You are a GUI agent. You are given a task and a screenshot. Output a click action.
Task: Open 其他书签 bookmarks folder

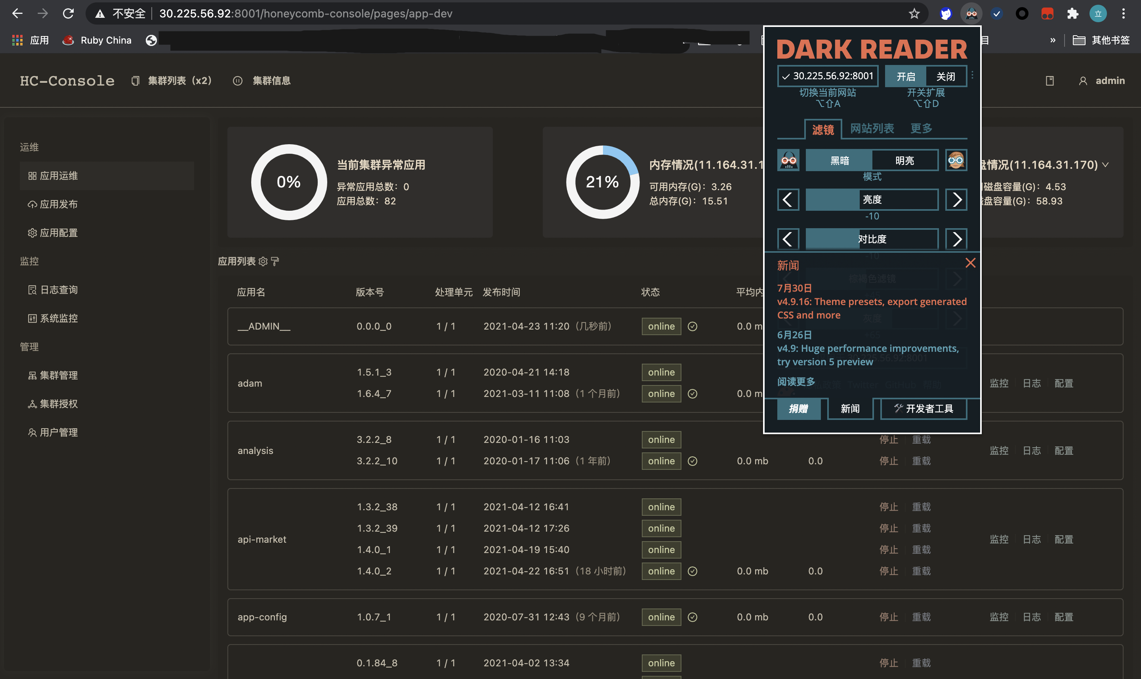click(1101, 40)
